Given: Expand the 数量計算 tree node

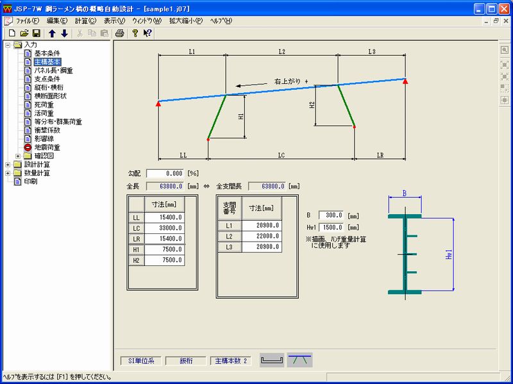Looking at the screenshot, I should (7, 173).
